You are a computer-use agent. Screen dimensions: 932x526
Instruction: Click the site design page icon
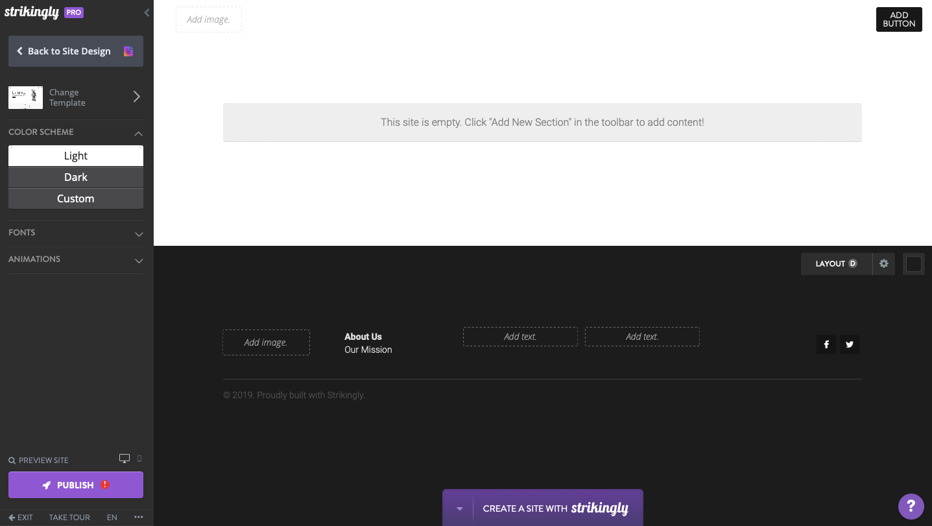(129, 51)
